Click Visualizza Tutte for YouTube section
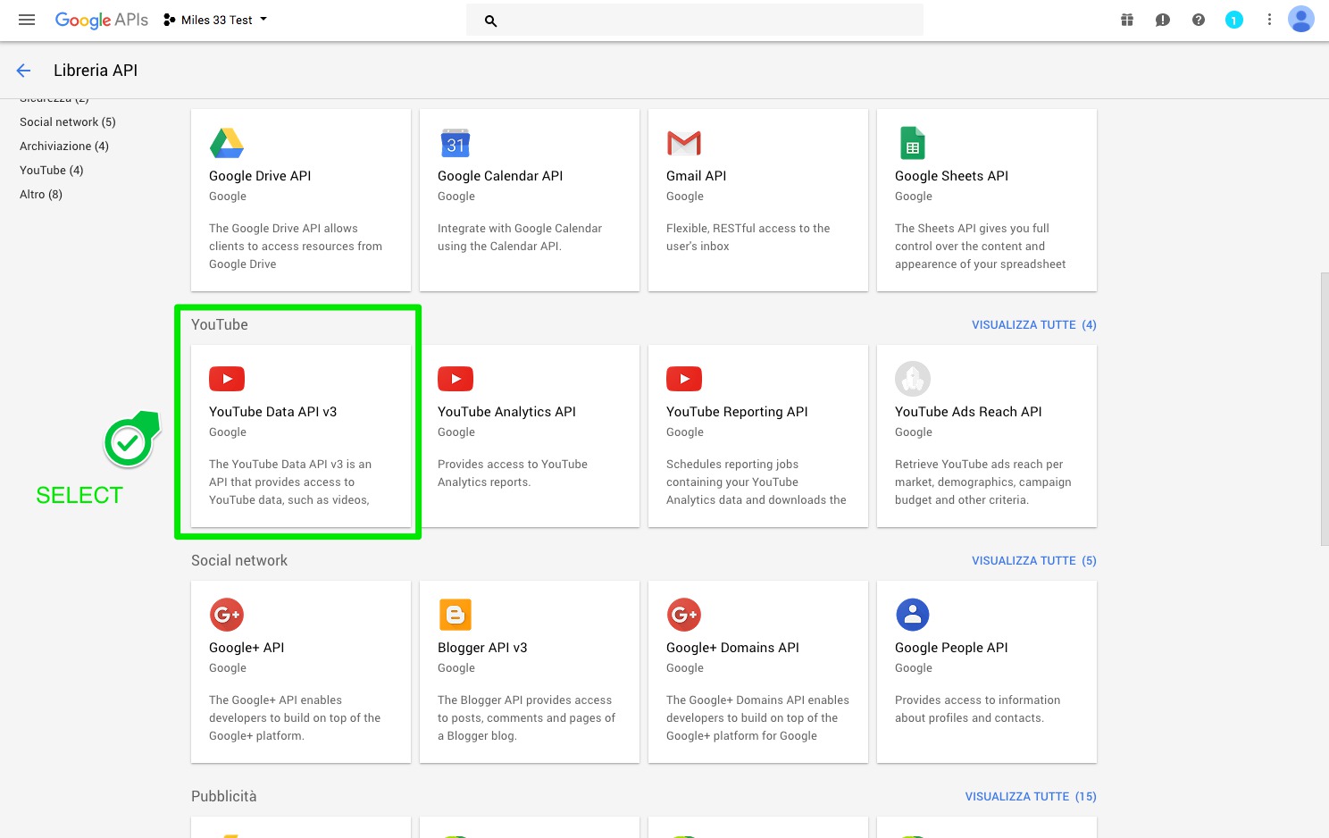The height and width of the screenshot is (838, 1329). (x=1033, y=324)
